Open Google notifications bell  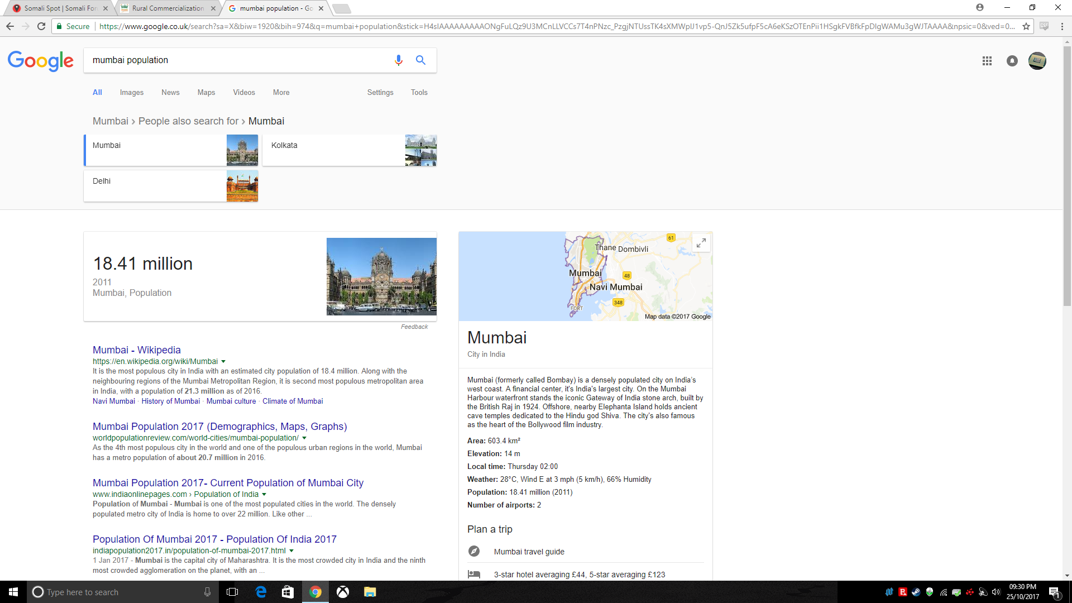pyautogui.click(x=1012, y=61)
